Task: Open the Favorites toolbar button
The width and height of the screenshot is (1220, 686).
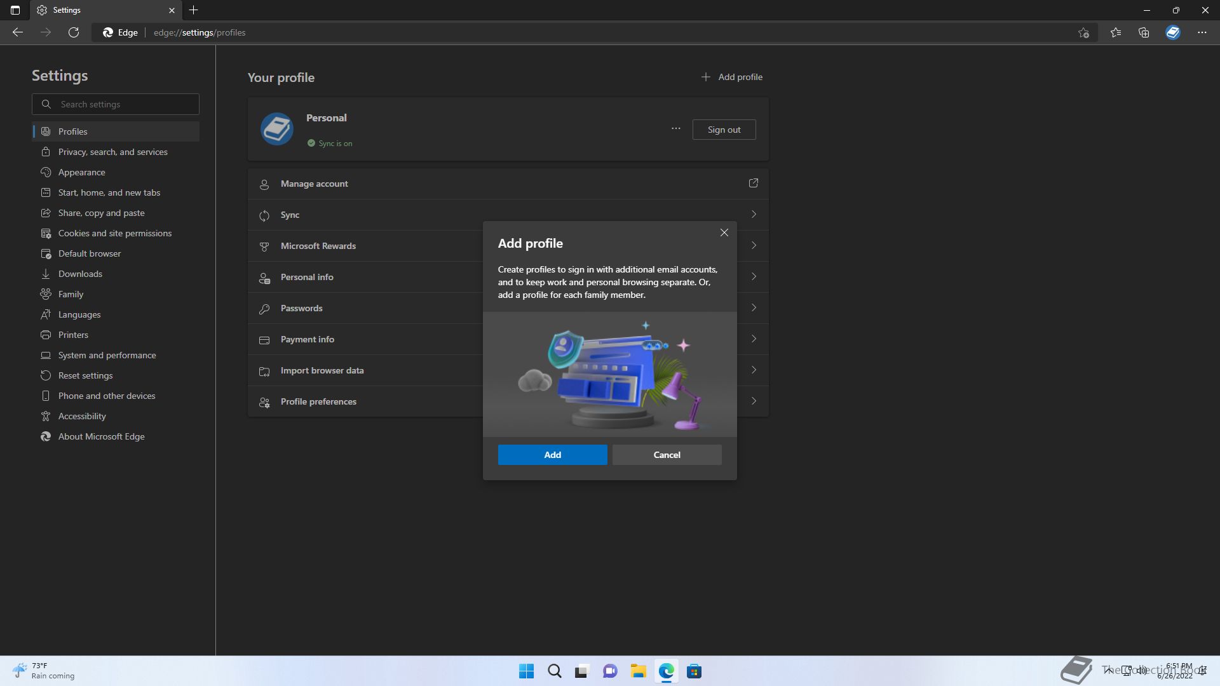Action: [x=1116, y=32]
